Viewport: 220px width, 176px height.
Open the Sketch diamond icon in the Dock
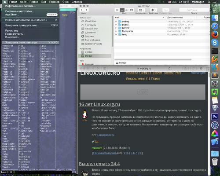pos(215,109)
